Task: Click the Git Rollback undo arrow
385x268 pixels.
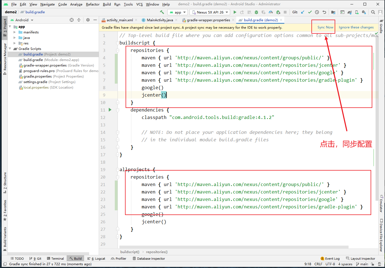Action: [324, 12]
